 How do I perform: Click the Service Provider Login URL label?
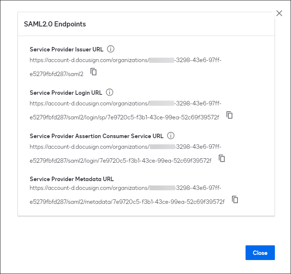pyautogui.click(x=66, y=93)
